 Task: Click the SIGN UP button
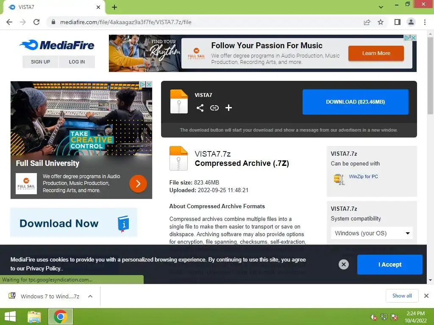click(x=40, y=62)
